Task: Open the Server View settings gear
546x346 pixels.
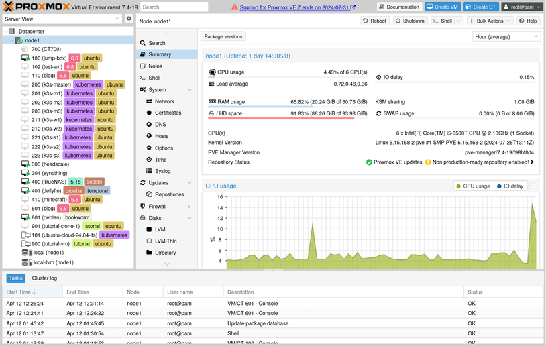Action: 129,19
